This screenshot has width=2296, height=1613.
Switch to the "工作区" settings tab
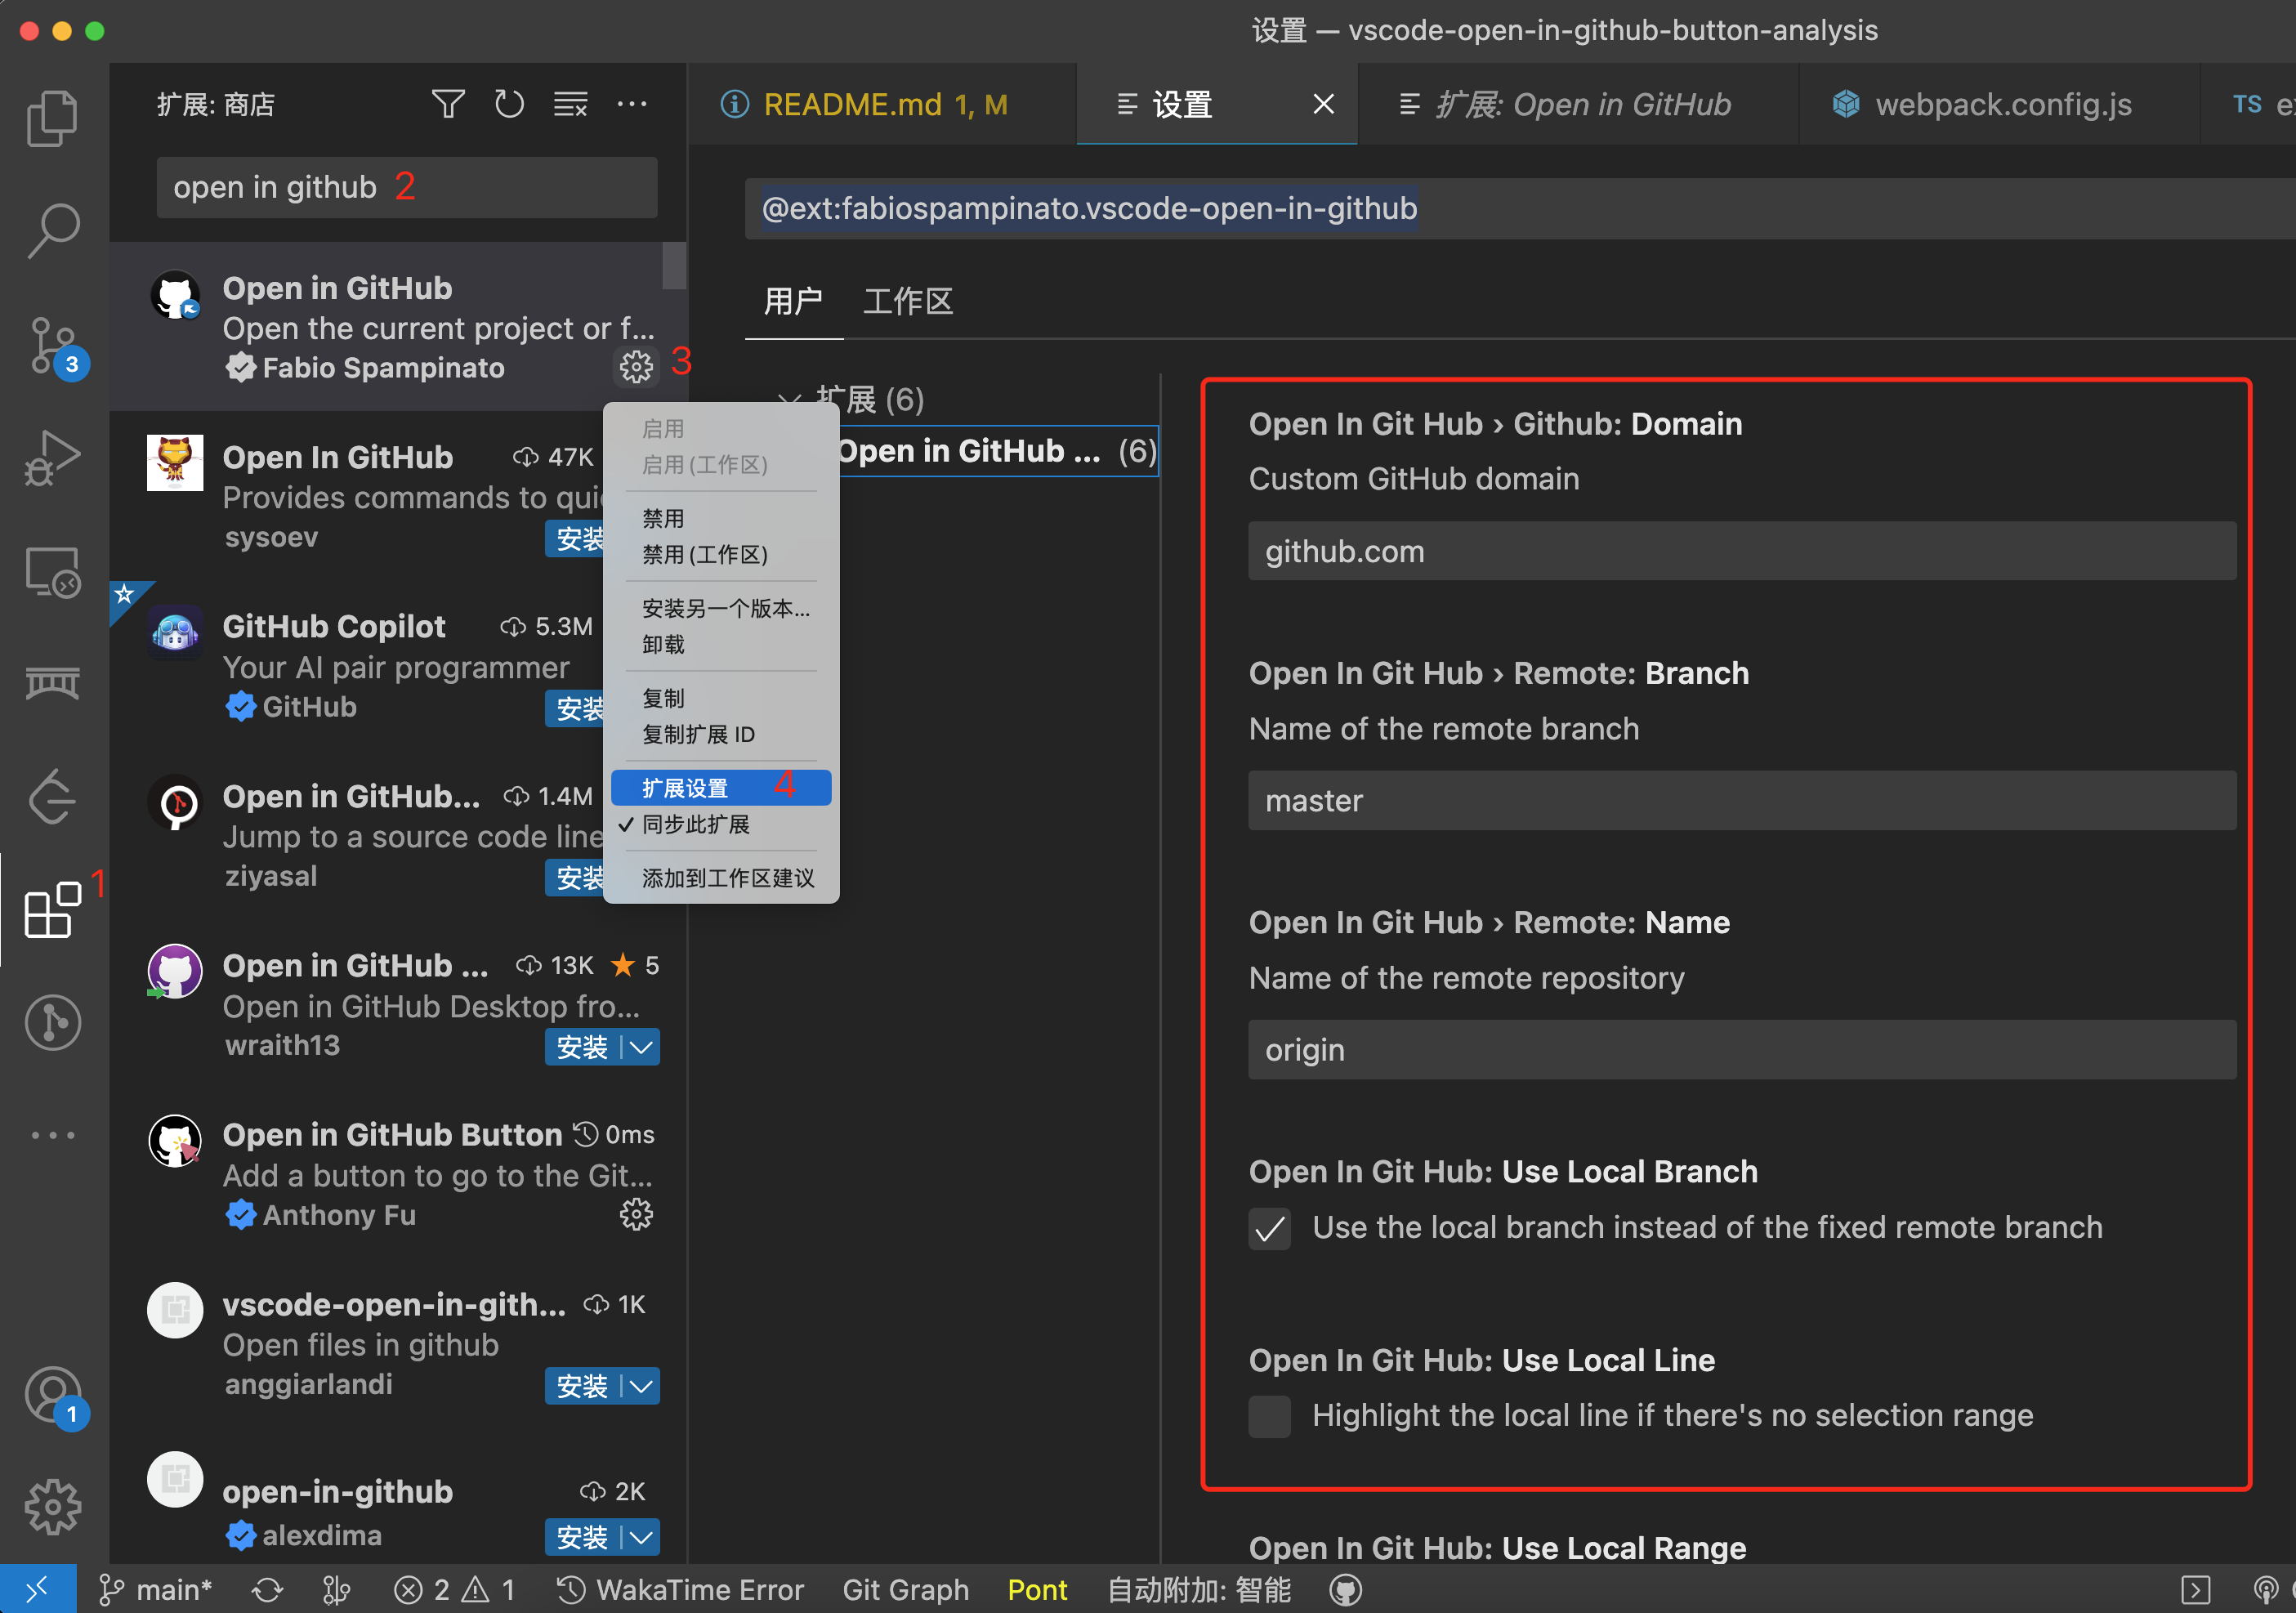(907, 301)
